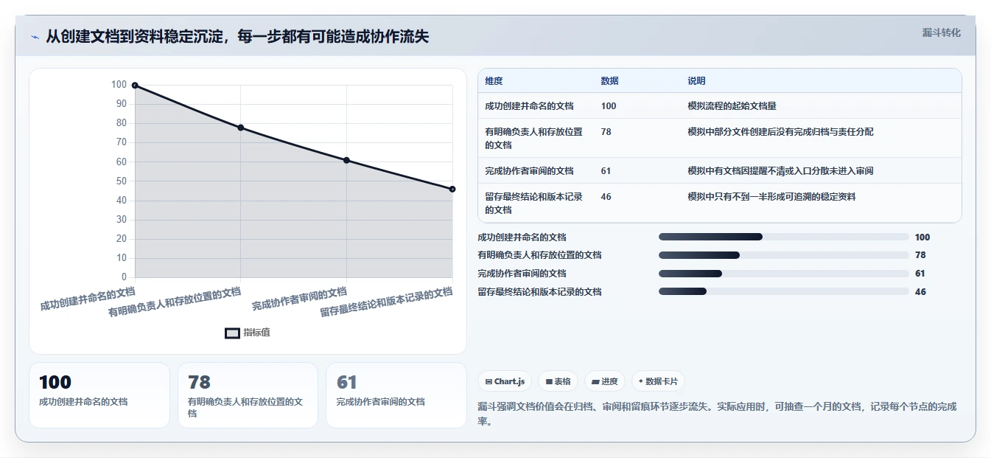The image size is (991, 458).
Task: Click the data card showing 100
Action: pos(99,395)
